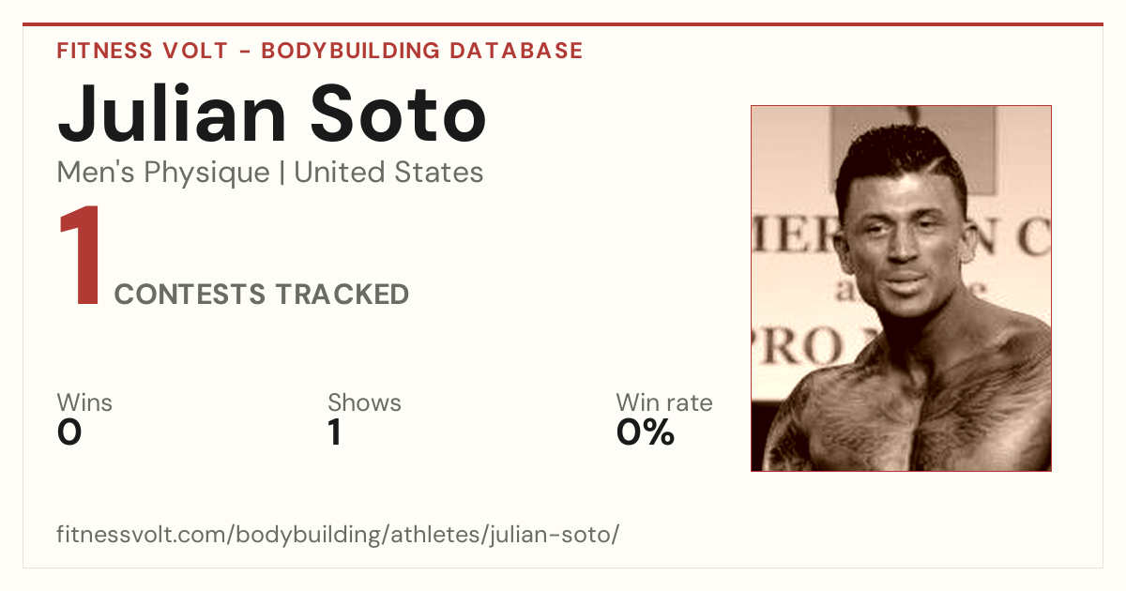Viewport: 1126px width, 591px height.
Task: Click the Julian Soto athlete photo
Action: pyautogui.click(x=901, y=288)
